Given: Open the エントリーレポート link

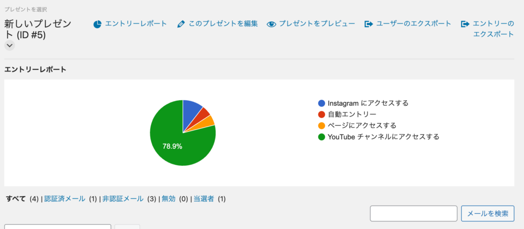Looking at the screenshot, I should (136, 24).
